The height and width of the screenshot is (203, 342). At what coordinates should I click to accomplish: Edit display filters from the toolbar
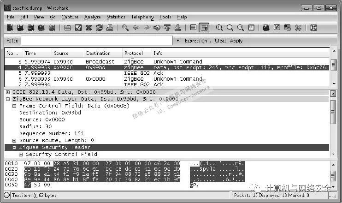click(x=277, y=28)
